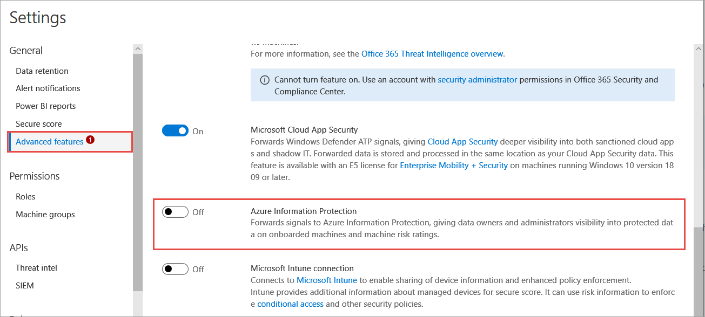Viewport: 705px width, 317px height.
Task: Open the Cloud App Security link
Action: (x=462, y=142)
